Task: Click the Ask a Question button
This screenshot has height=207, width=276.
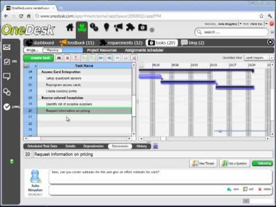Action: [x=235, y=163]
